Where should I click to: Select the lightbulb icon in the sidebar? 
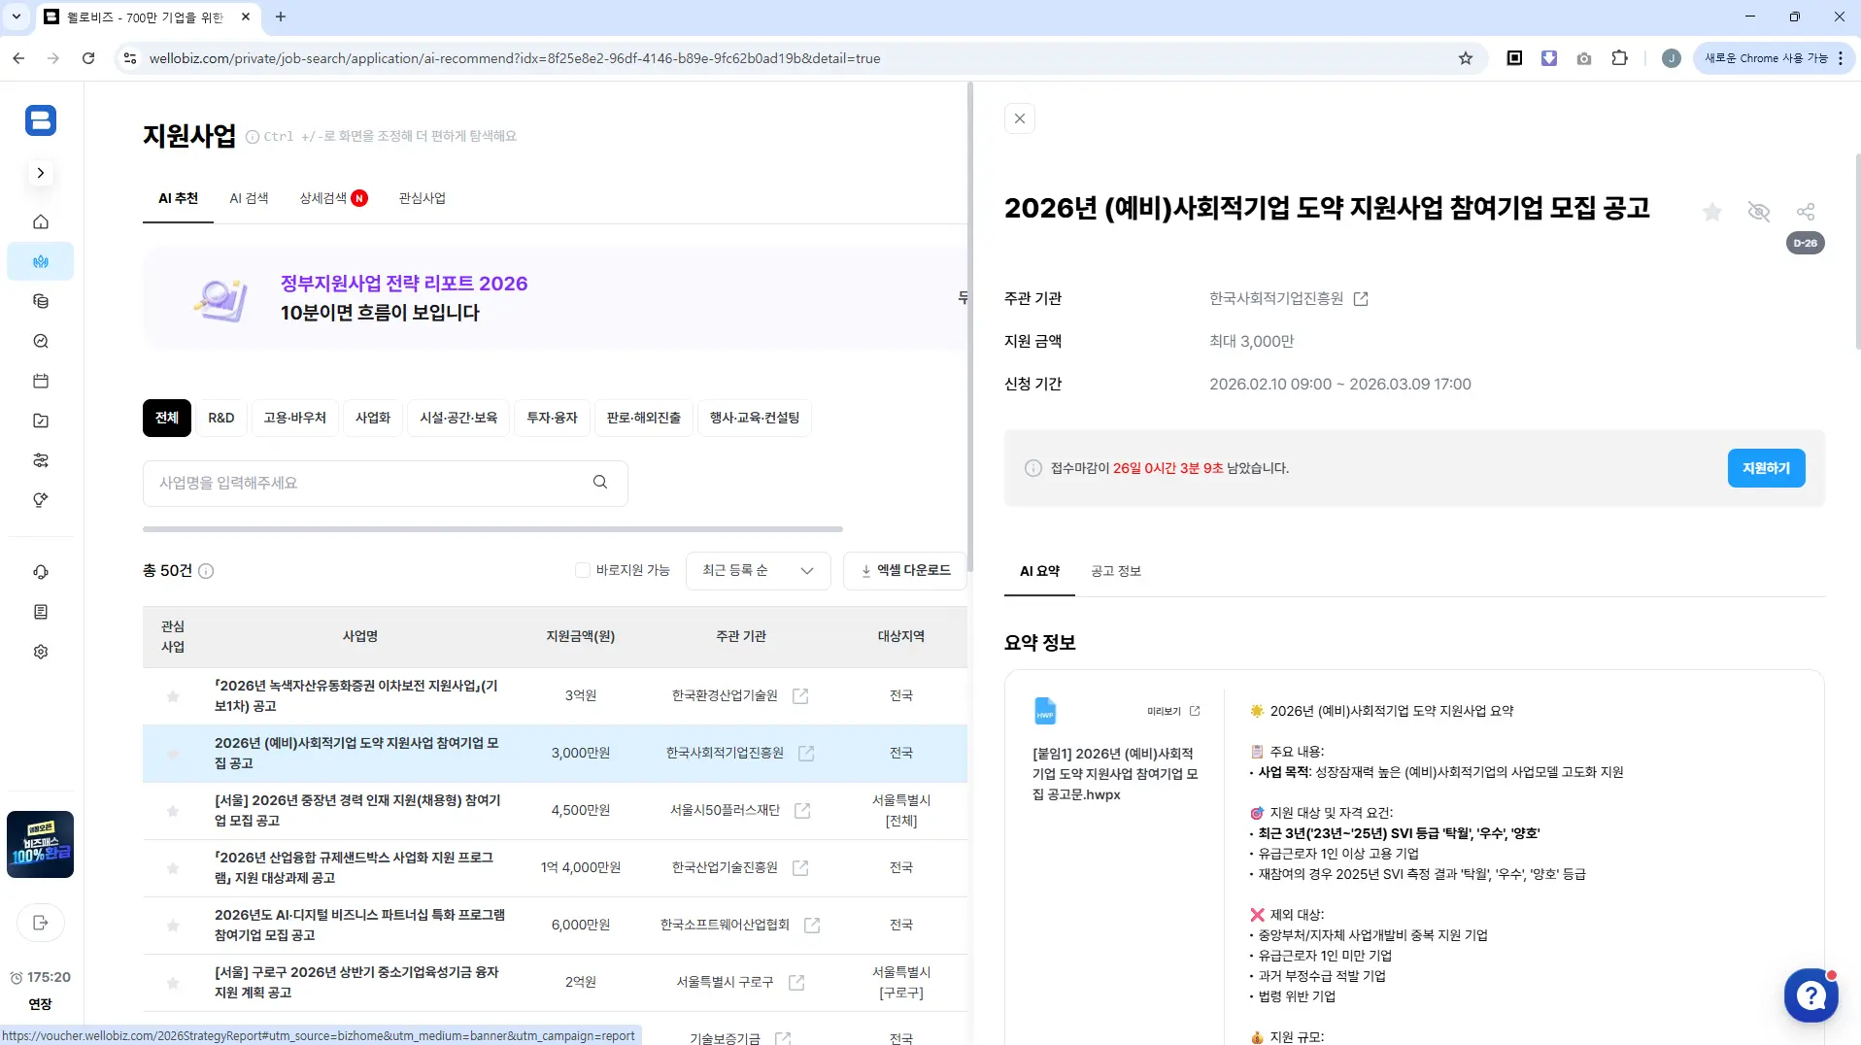click(41, 501)
